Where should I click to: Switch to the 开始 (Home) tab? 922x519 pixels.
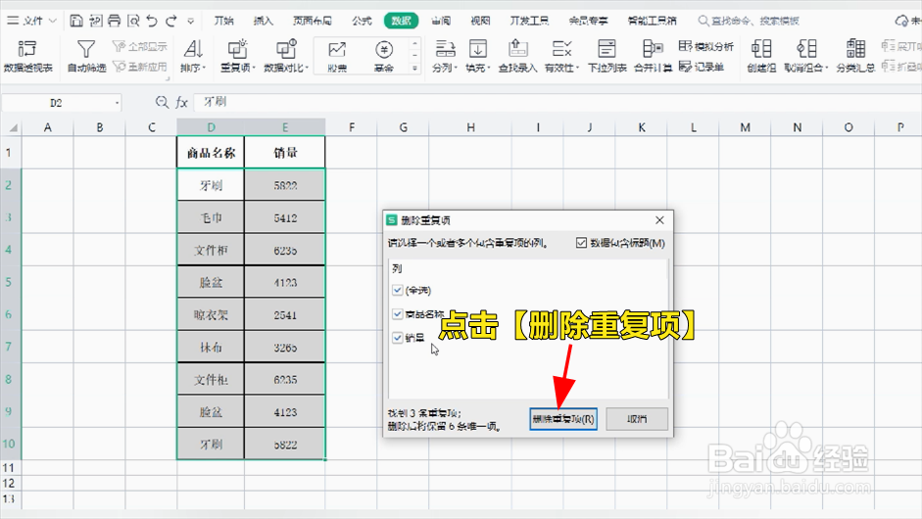click(223, 22)
